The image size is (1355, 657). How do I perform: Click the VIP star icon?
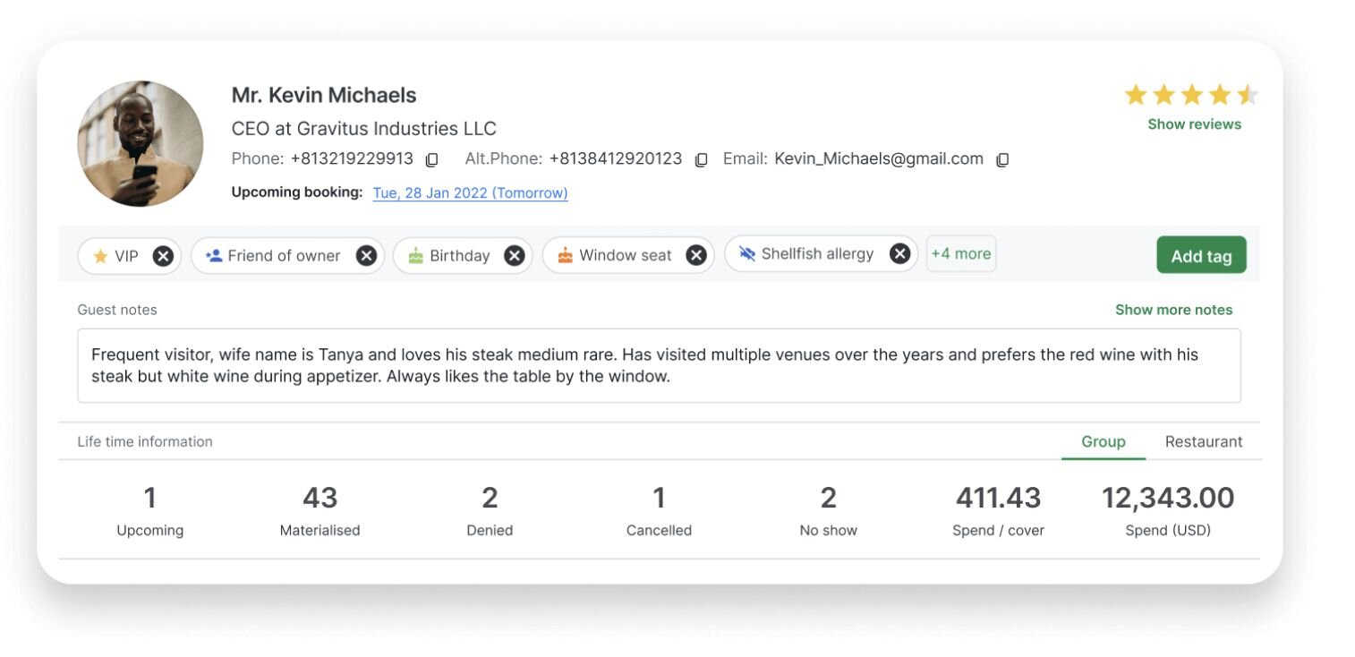[x=100, y=257]
